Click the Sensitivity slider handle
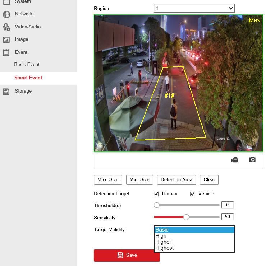 [186, 217]
